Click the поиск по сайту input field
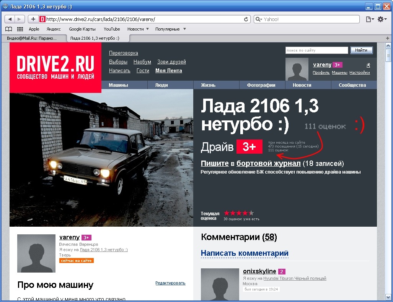The image size is (393, 302). (316, 50)
